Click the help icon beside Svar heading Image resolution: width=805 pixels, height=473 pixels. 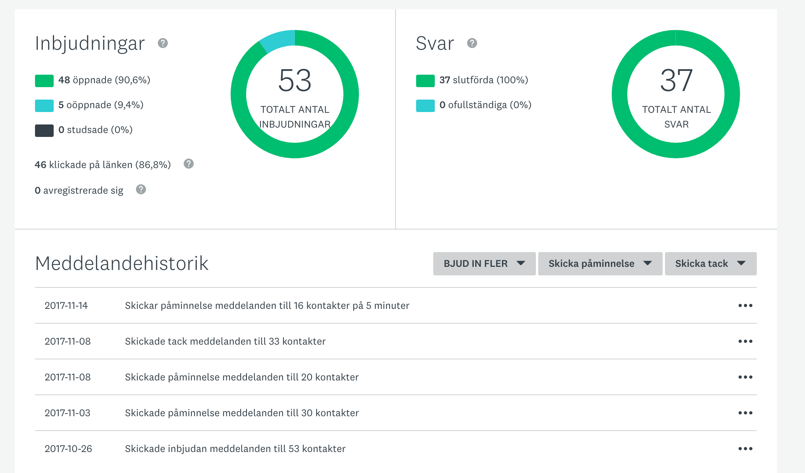[x=472, y=43]
